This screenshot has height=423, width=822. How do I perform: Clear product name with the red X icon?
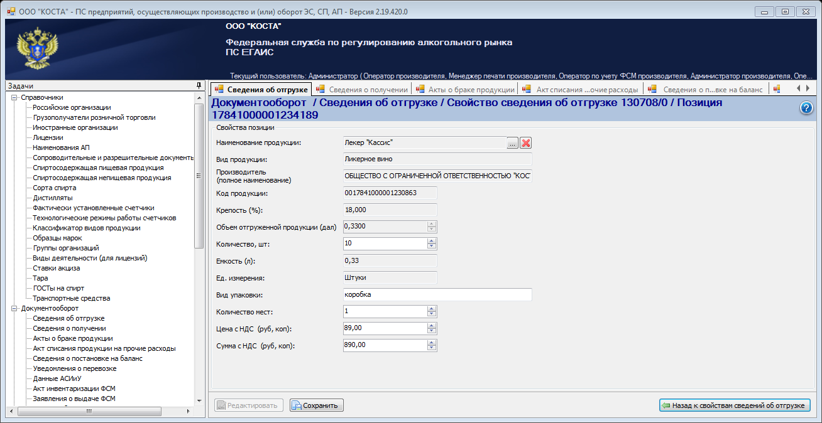click(526, 143)
